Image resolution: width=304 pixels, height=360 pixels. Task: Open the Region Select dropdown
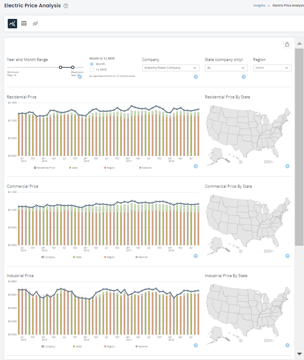pyautogui.click(x=272, y=68)
